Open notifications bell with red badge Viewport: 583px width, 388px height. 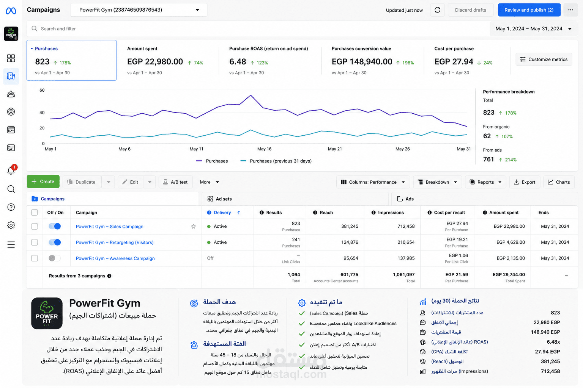(11, 170)
